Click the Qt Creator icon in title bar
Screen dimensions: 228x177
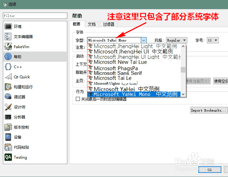5,4
